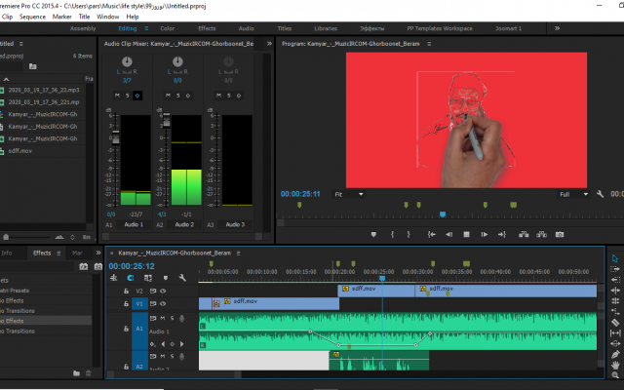This screenshot has height=390, width=624.
Task: Stop playback in Program monitor
Action: pyautogui.click(x=466, y=234)
